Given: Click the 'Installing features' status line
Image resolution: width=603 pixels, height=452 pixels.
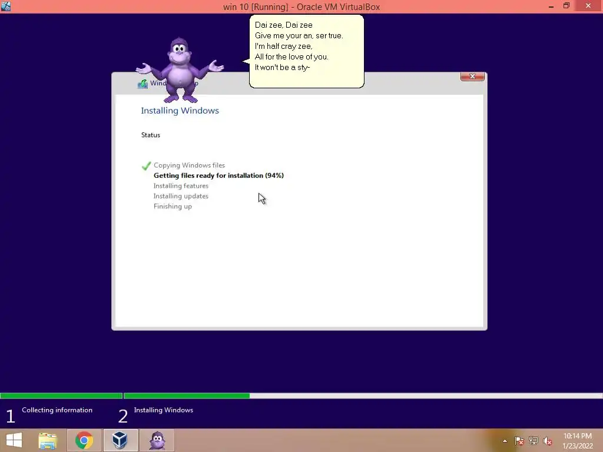Looking at the screenshot, I should click(181, 185).
